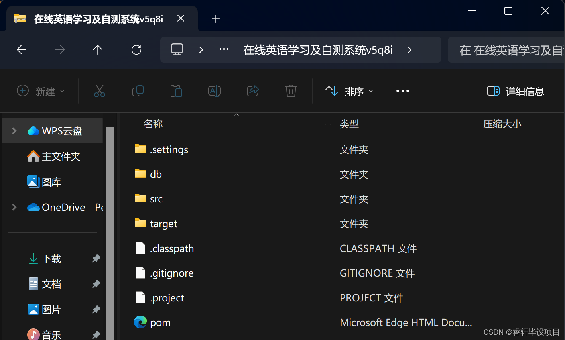Open the toolbar See more ellipsis
This screenshot has width=565, height=340.
(x=403, y=91)
